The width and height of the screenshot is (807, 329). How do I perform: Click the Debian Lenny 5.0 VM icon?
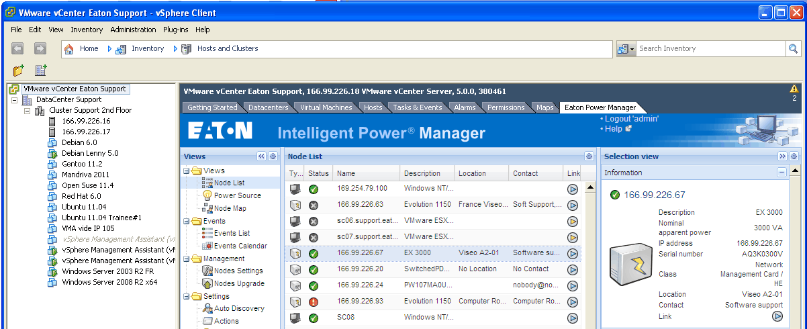tap(53, 153)
